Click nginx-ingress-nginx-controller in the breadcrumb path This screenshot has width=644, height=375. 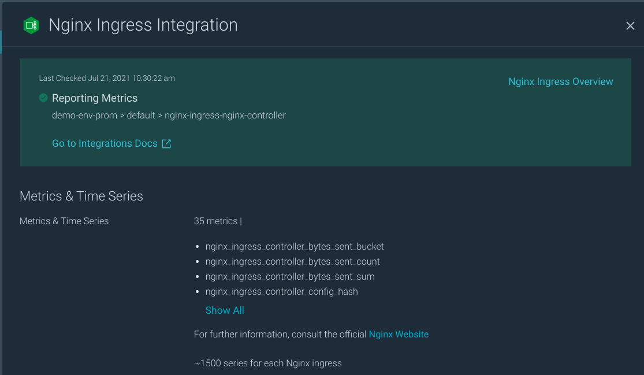pos(225,115)
